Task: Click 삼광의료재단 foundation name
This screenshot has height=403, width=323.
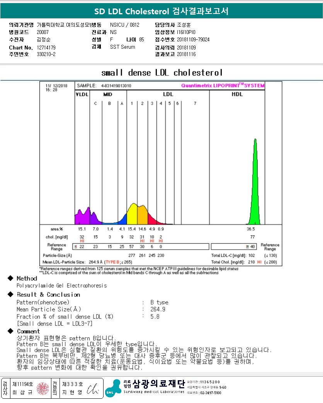Action: click(x=158, y=384)
